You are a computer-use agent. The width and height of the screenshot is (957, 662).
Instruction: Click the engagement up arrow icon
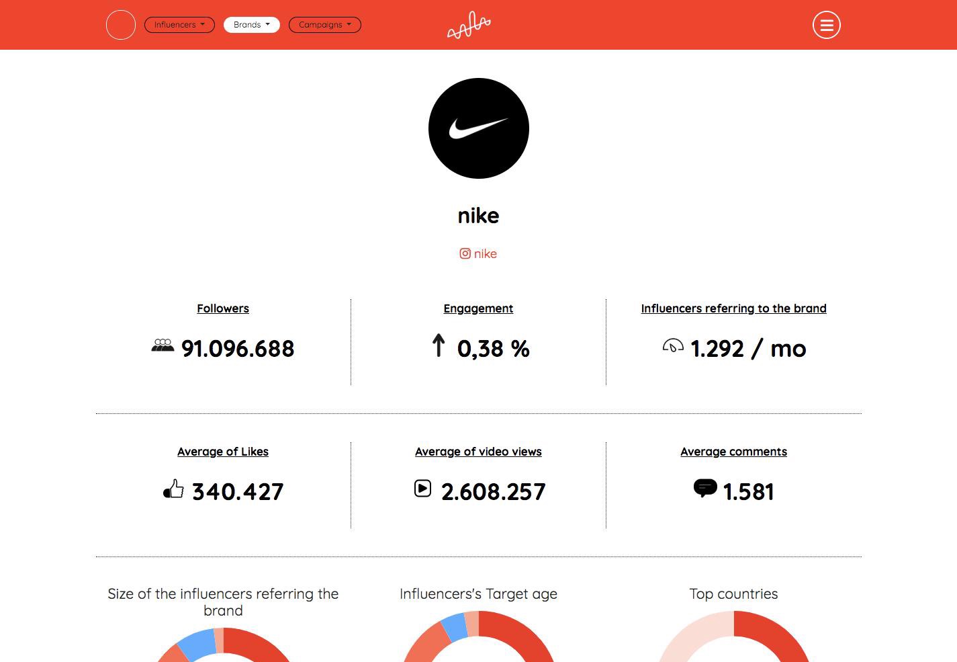click(x=439, y=345)
